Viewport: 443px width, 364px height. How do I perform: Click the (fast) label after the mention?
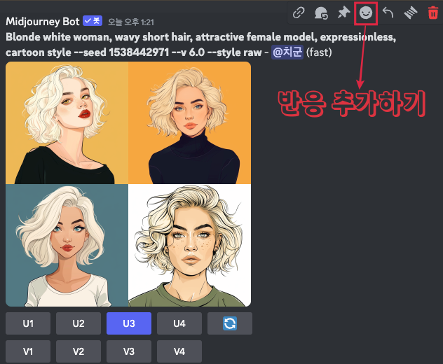(x=319, y=52)
